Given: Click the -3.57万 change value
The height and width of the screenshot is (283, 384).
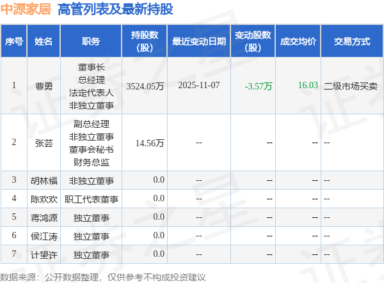Looking at the screenshot, I should point(259,86).
